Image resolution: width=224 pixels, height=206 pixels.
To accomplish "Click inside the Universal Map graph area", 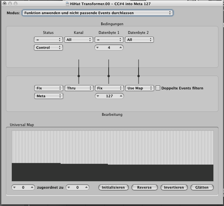I will tap(113, 156).
